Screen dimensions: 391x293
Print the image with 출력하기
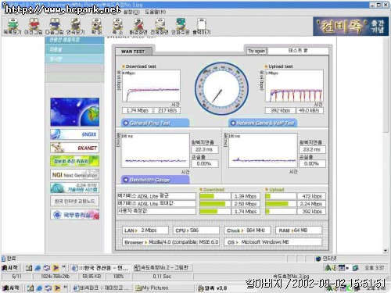(x=202, y=26)
